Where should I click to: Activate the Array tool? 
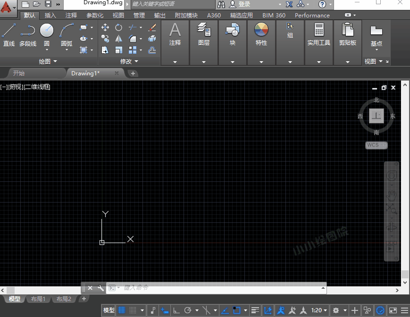133,50
